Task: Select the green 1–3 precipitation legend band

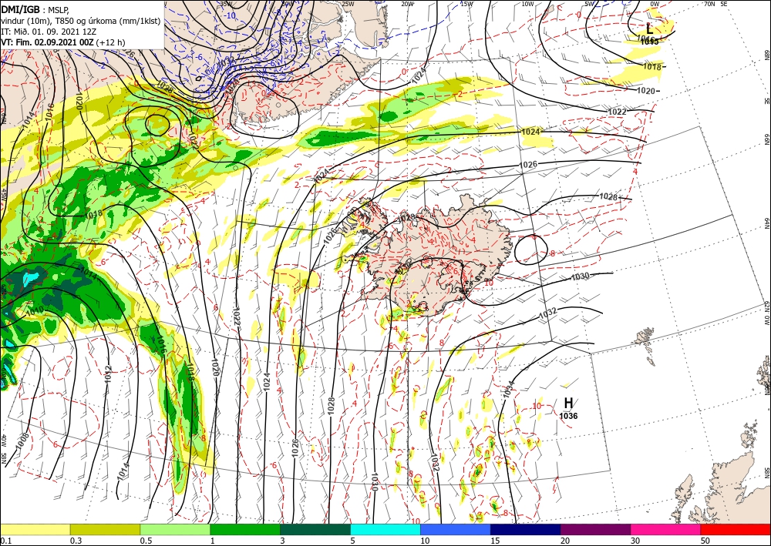Action: point(245,529)
